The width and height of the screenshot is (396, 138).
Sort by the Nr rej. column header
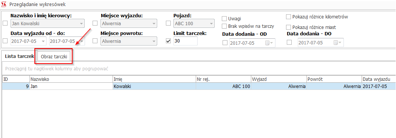click(x=224, y=79)
